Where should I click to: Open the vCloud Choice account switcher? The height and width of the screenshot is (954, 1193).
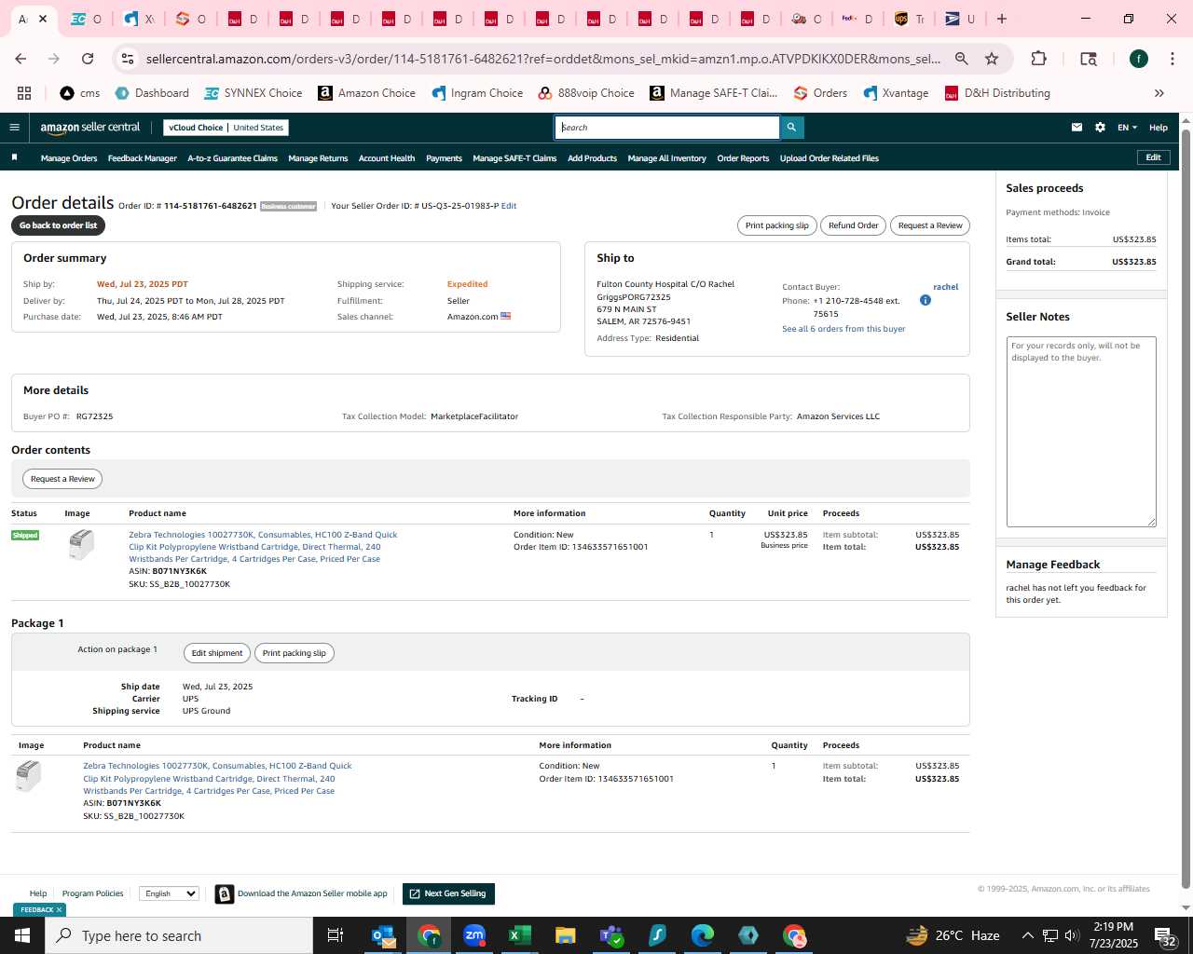click(x=226, y=128)
